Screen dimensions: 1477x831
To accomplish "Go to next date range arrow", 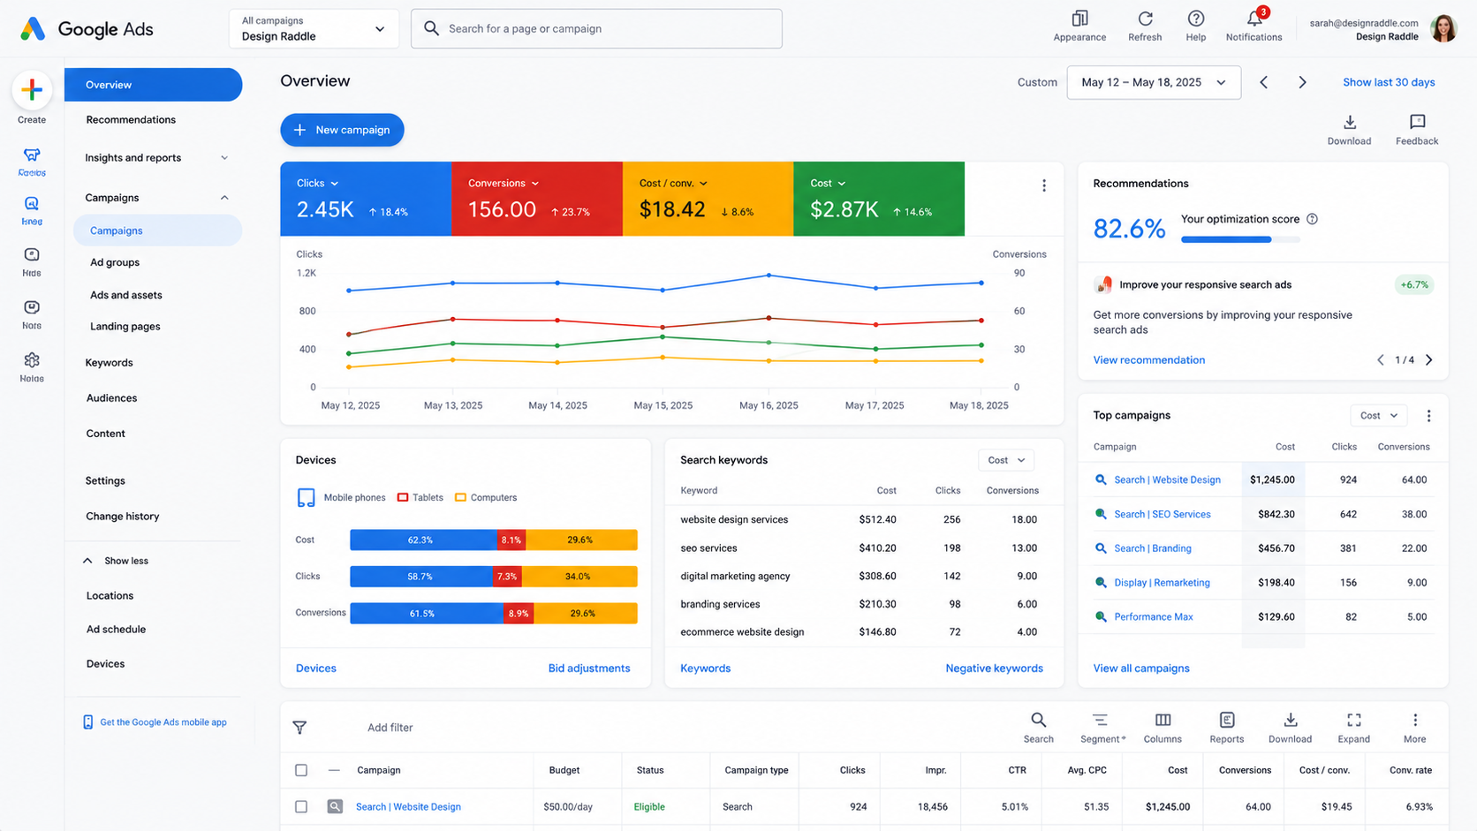I will point(1302,82).
